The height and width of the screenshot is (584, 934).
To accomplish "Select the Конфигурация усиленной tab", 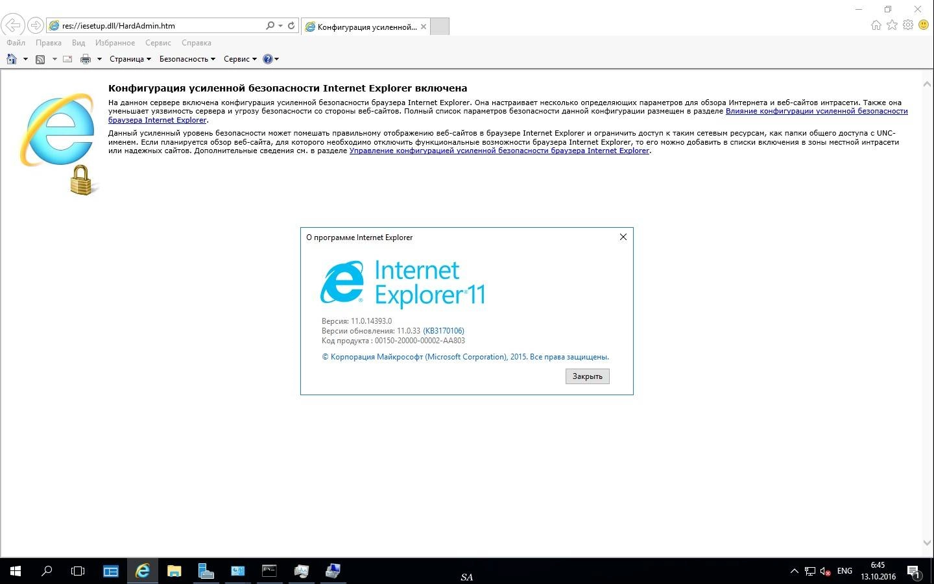I will click(x=366, y=27).
